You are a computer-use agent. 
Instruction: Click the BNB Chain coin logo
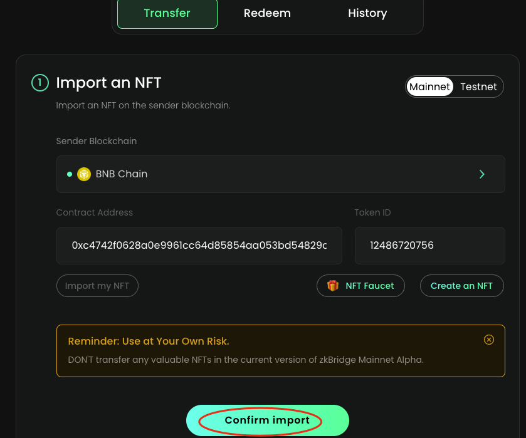(x=84, y=174)
